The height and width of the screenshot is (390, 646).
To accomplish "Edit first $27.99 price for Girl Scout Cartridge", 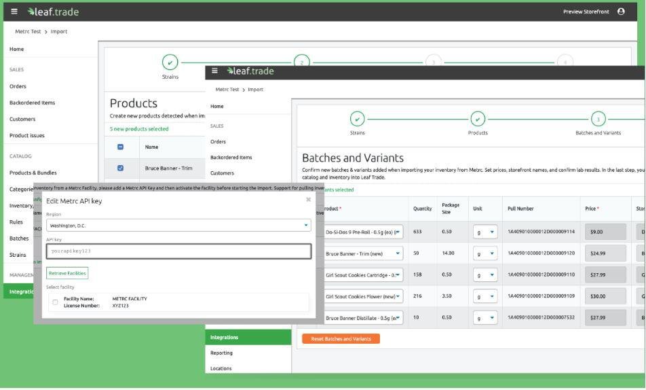I will tap(605, 275).
